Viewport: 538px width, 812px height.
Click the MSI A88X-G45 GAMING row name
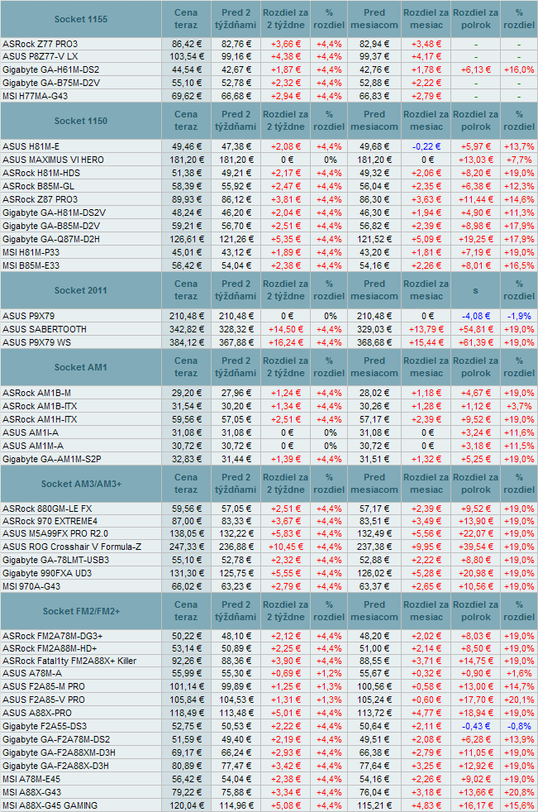pos(50,805)
